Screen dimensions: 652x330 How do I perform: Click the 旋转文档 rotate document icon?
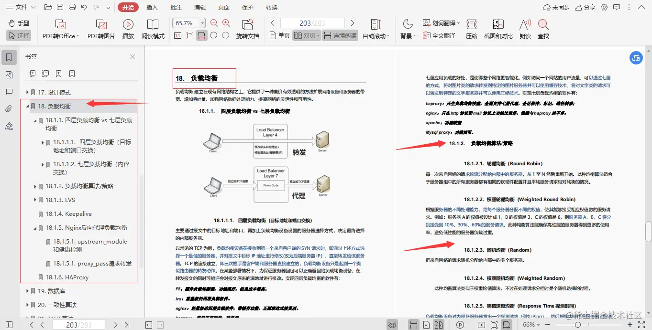tap(248, 28)
